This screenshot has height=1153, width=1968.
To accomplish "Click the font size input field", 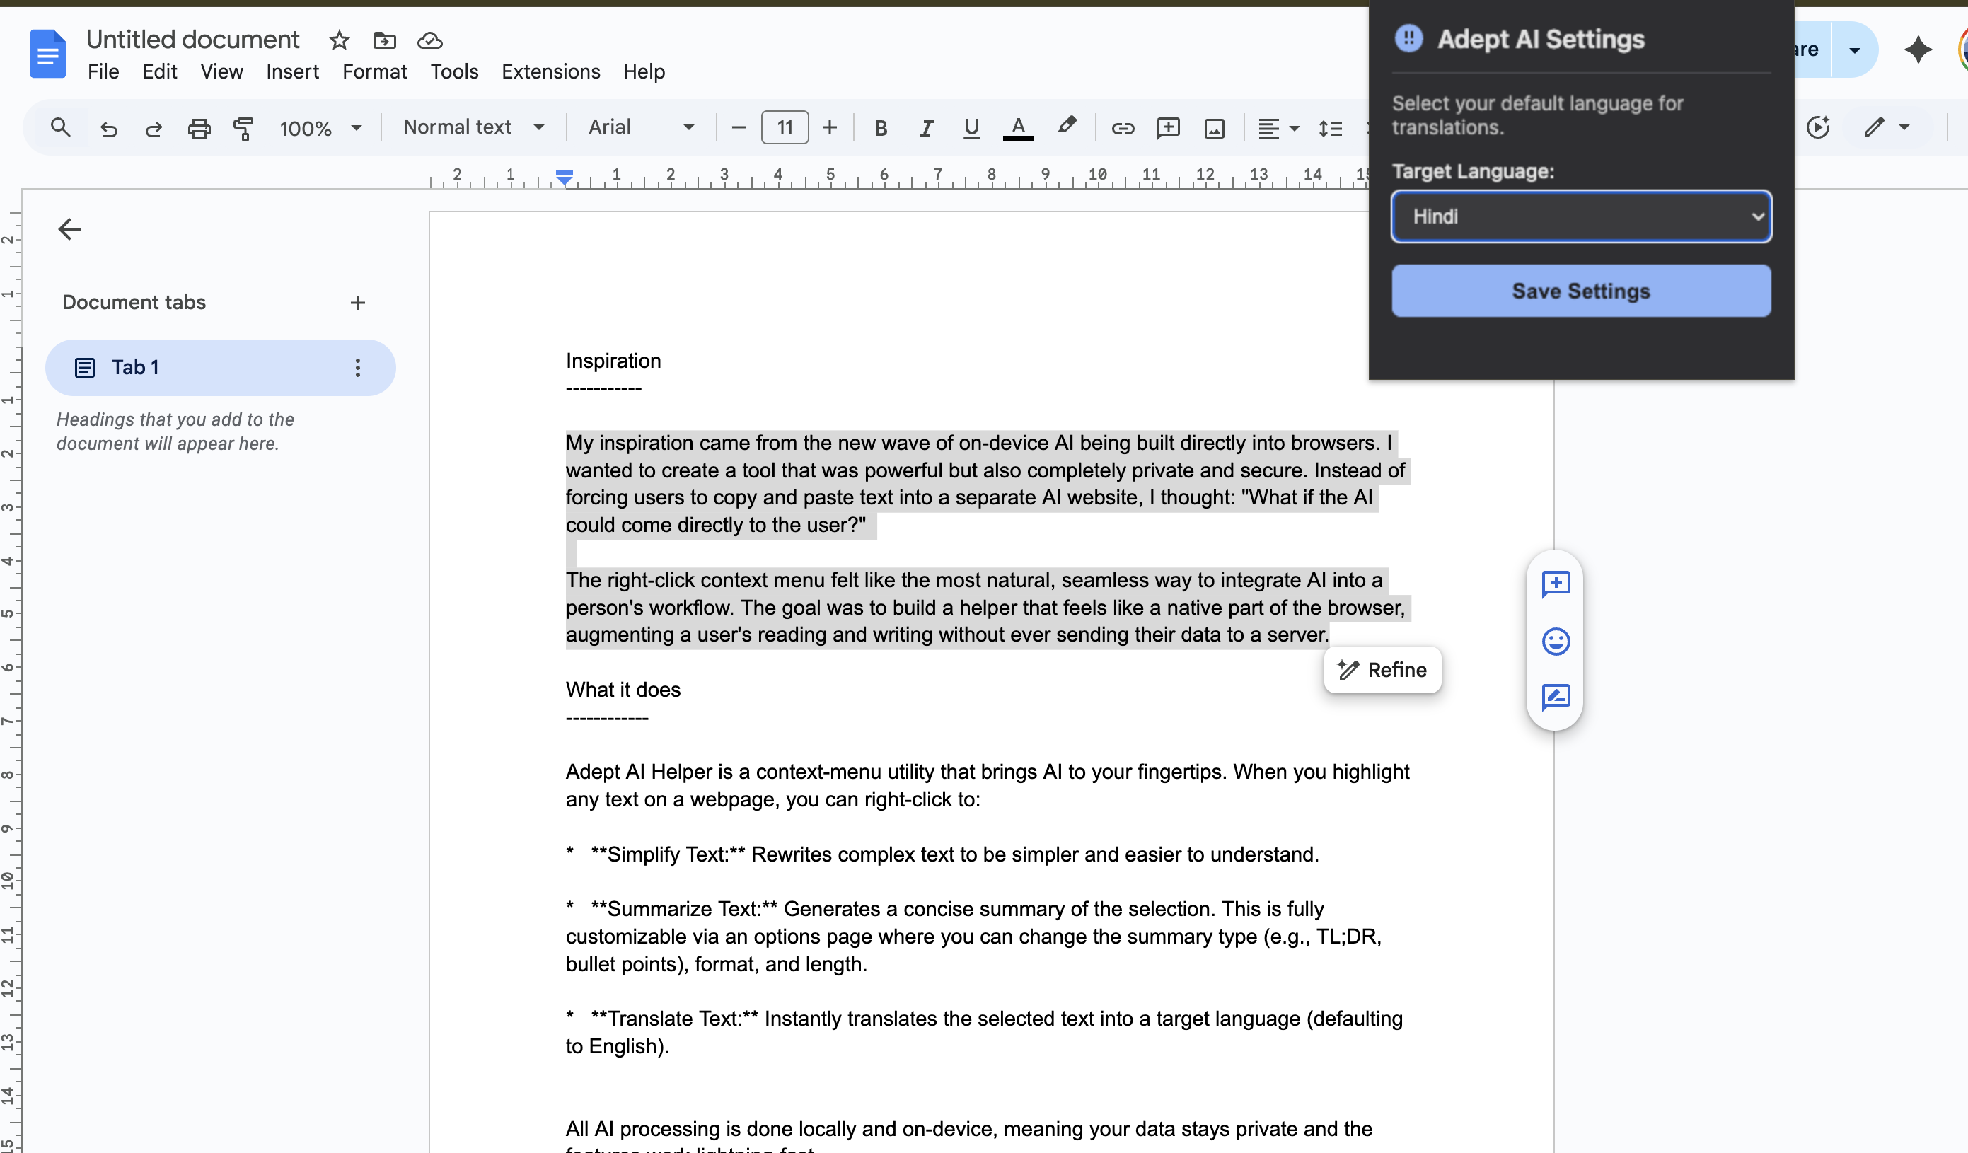I will coord(784,127).
